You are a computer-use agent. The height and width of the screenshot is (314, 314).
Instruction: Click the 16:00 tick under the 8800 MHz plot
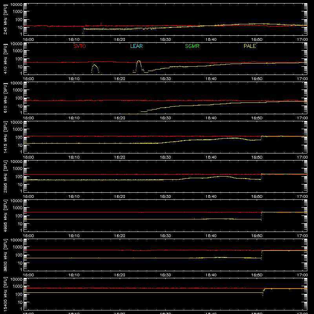point(28,275)
